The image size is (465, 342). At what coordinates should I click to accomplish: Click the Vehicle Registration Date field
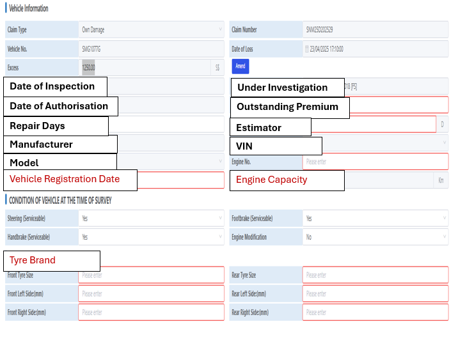tap(180, 180)
